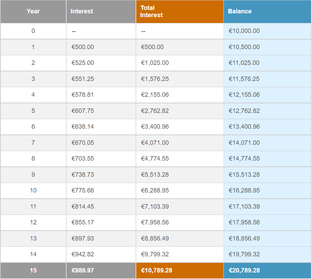Viewport: 312px width, 279px height.
Task: Click the year 1 balance €10,500.00
Action: coord(244,47)
